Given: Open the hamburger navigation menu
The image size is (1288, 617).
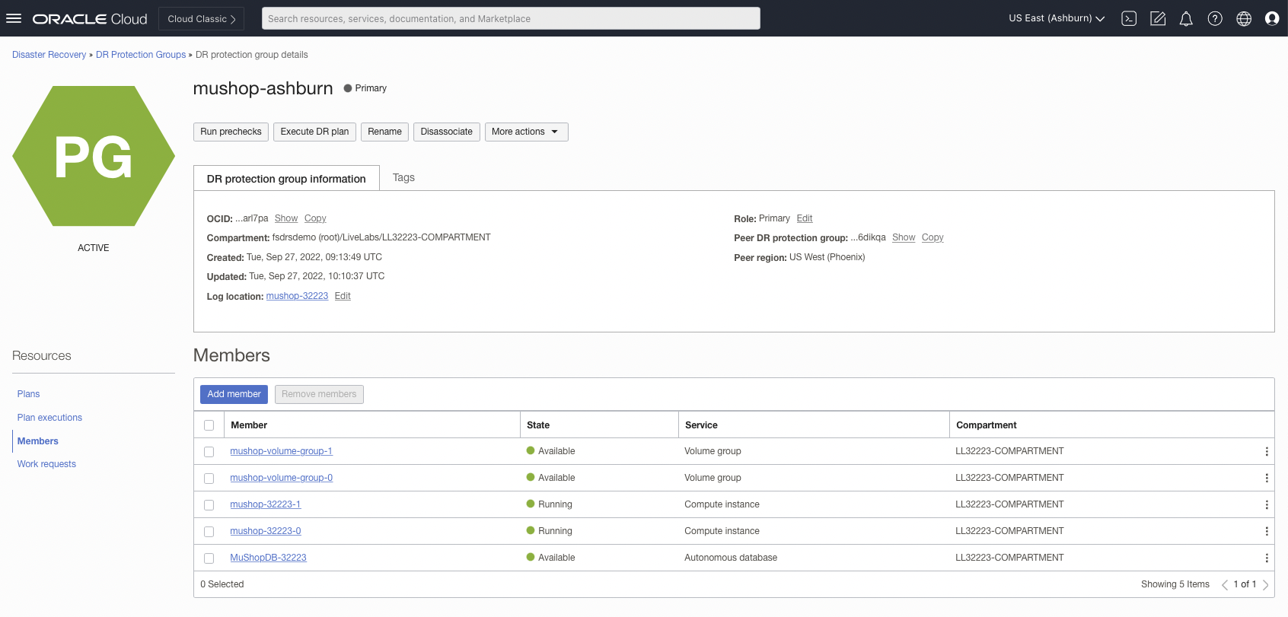Looking at the screenshot, I should click(x=14, y=18).
